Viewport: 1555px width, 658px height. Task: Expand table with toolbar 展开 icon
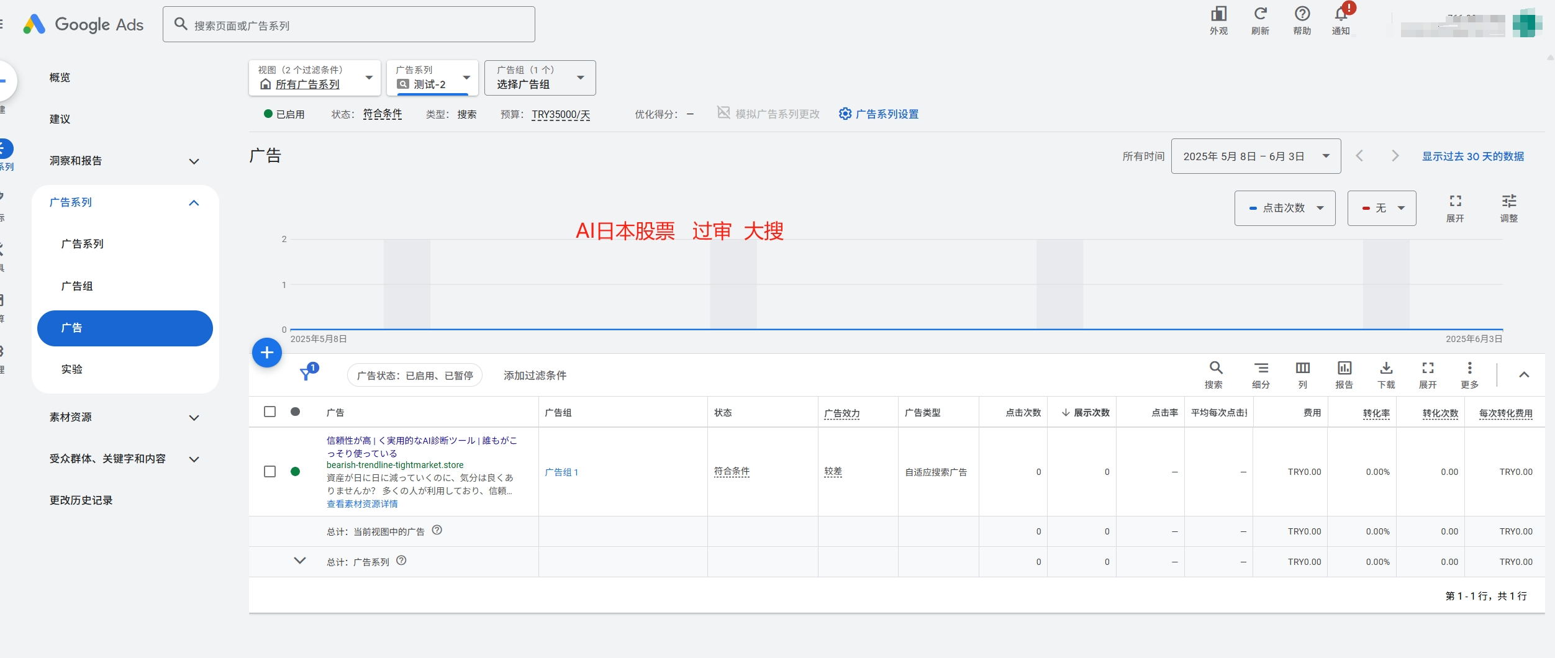pyautogui.click(x=1428, y=375)
